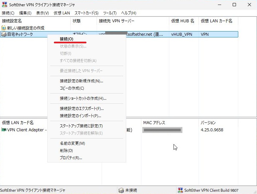257x194 pixels.
Task: Click the 未接続 status bar text
Action: (x=131, y=190)
